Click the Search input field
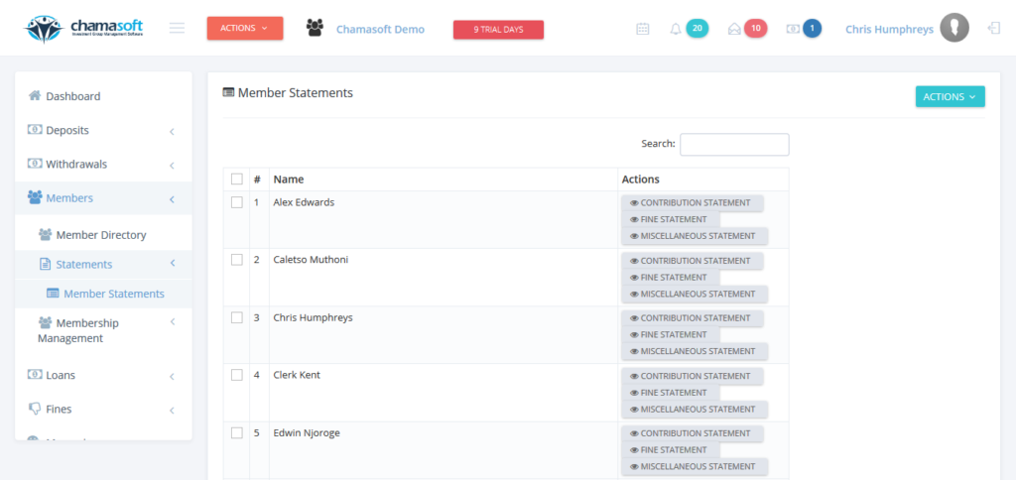Viewport: 1016px width, 480px height. click(734, 145)
